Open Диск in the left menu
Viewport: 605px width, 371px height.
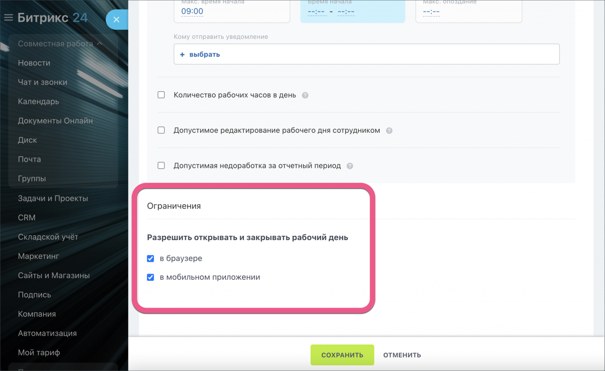click(x=27, y=140)
